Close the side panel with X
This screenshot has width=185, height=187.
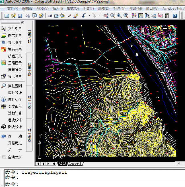click(x=23, y=22)
